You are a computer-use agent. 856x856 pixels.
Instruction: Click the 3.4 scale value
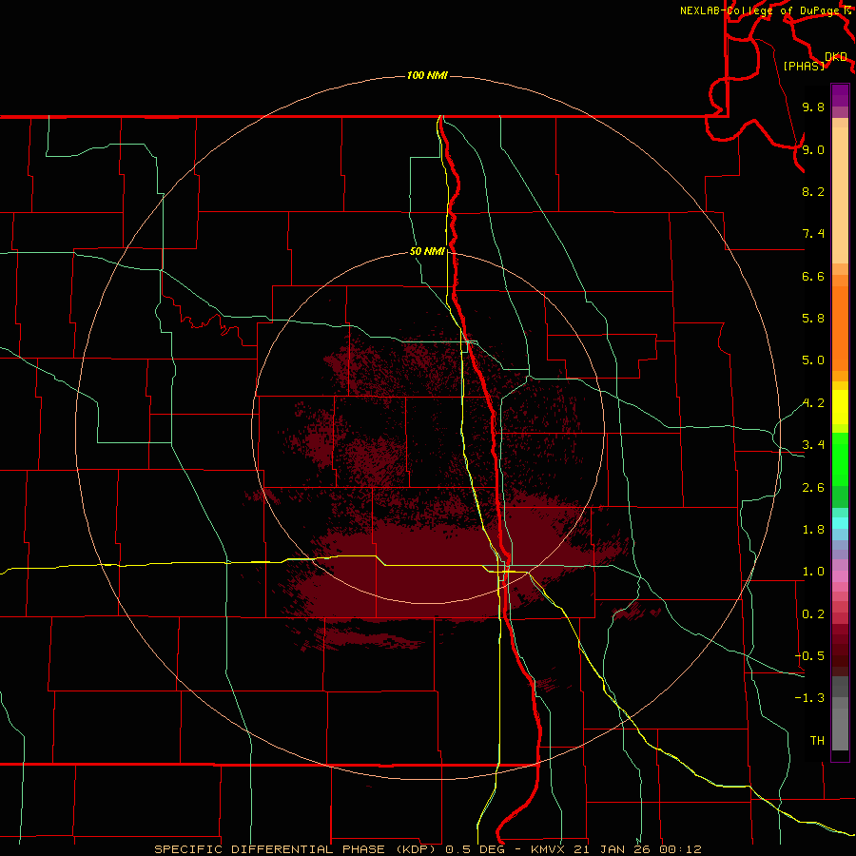[813, 445]
